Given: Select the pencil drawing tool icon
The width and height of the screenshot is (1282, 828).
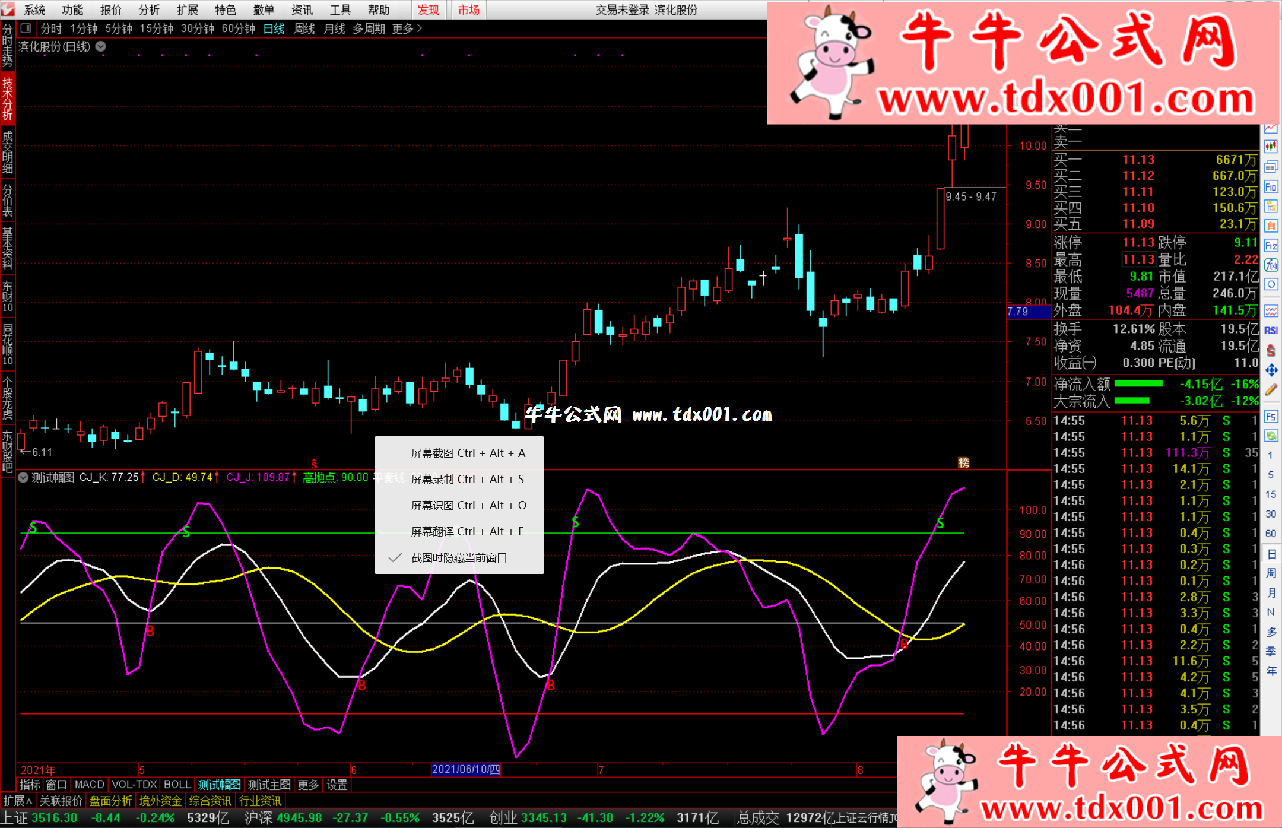Looking at the screenshot, I should point(1271,390).
